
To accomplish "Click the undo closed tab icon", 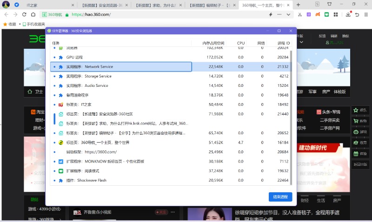I will click(x=357, y=14).
